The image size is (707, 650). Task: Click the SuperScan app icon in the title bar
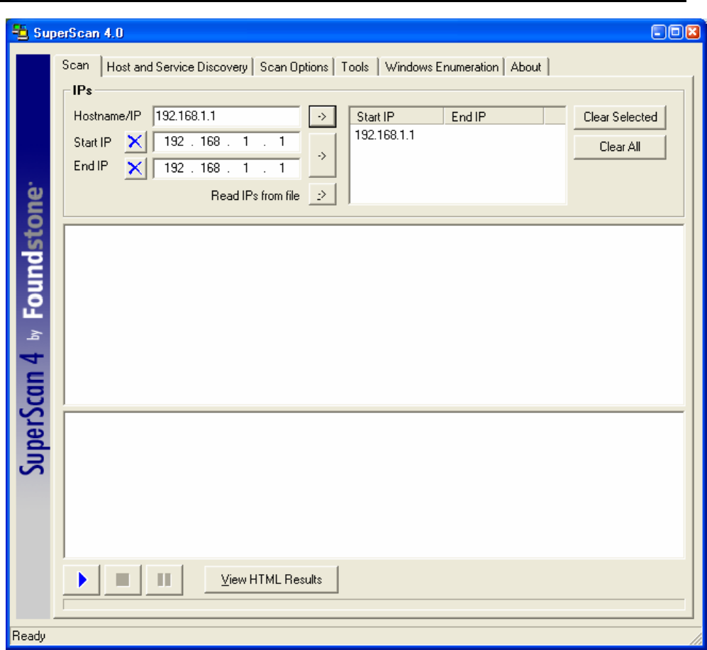[x=20, y=33]
